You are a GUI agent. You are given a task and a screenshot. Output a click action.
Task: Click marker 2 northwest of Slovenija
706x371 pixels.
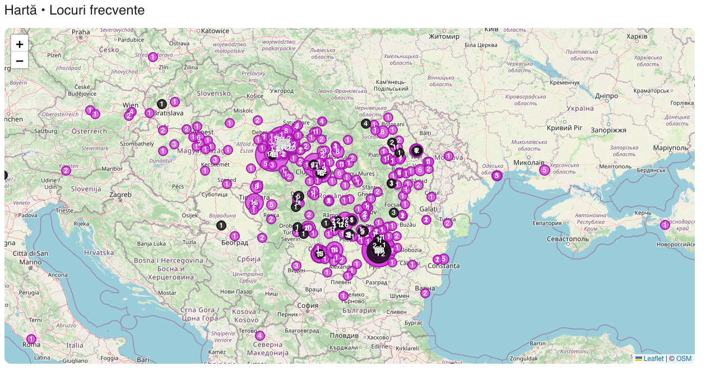[x=66, y=171]
